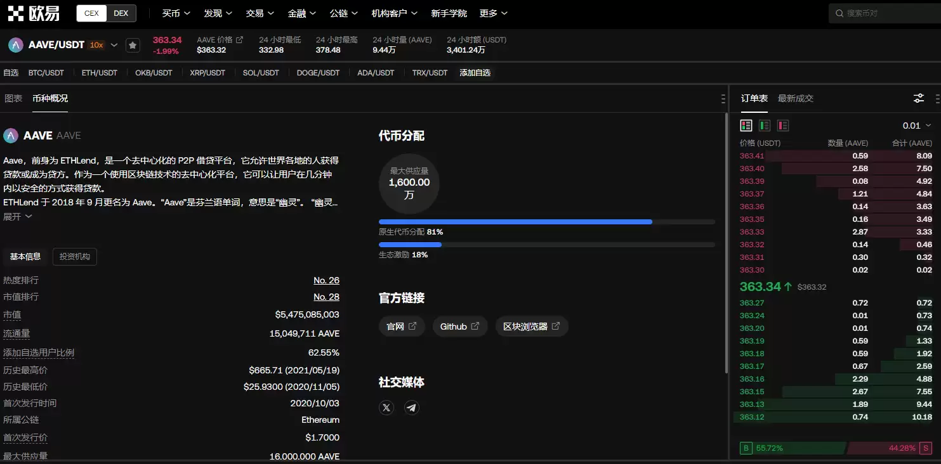Switch to the DEX toggle
The image size is (941, 464).
click(121, 13)
